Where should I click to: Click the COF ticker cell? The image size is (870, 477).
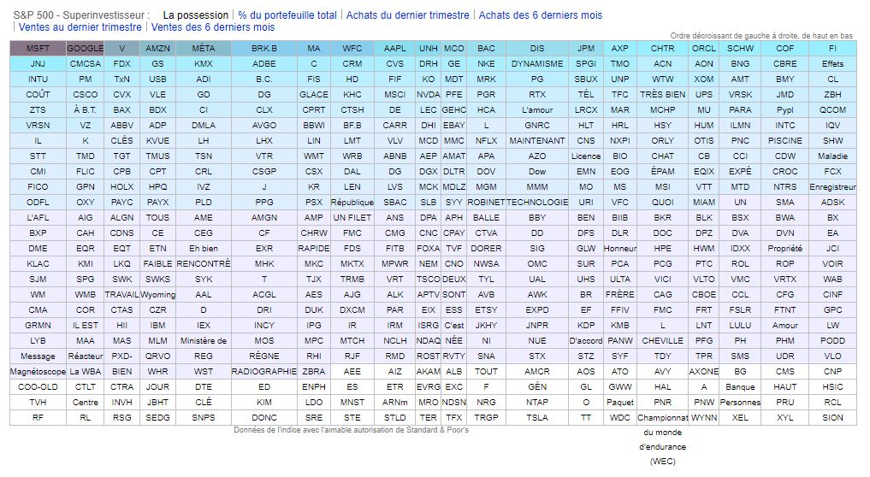coord(784,48)
